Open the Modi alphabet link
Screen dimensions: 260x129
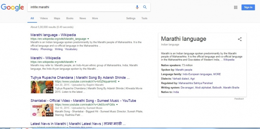(203, 88)
